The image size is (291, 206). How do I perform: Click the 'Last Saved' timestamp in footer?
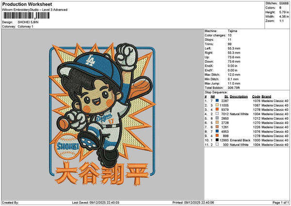tap(96, 203)
